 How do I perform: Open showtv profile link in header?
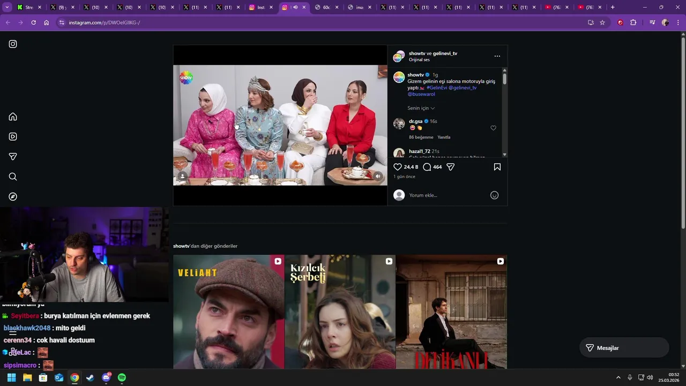[x=416, y=54]
